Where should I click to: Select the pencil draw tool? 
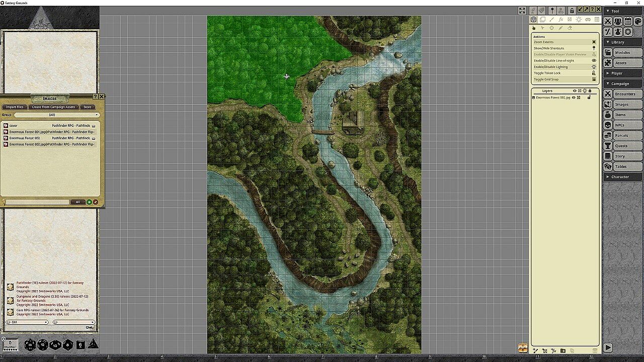(x=561, y=28)
